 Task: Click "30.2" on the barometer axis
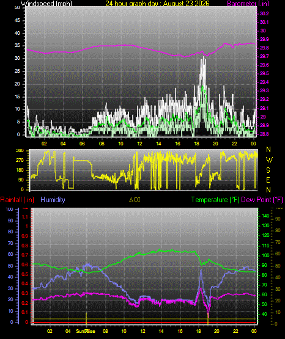pyautogui.click(x=264, y=13)
